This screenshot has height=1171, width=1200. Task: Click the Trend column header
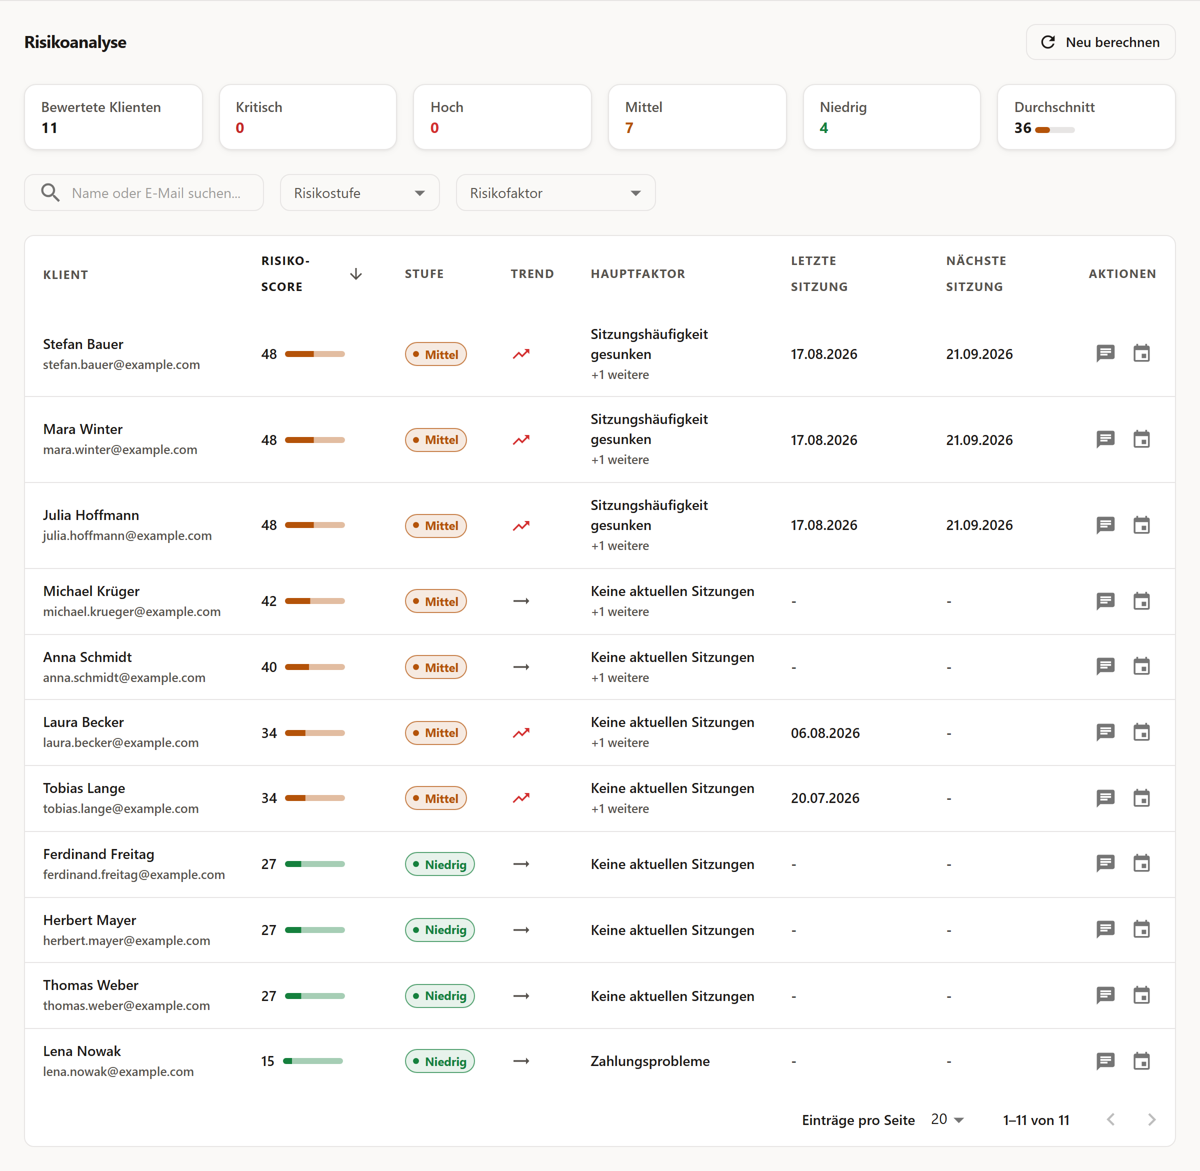[x=532, y=273]
